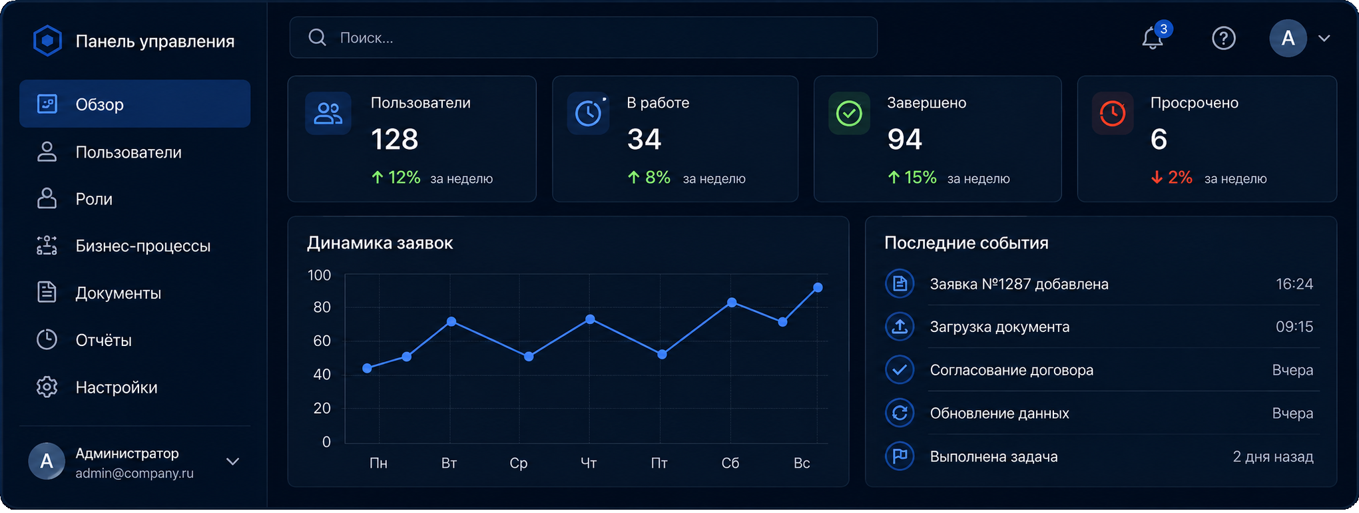Click the Динамика заявок chart title
1359x513 pixels.
(x=380, y=243)
